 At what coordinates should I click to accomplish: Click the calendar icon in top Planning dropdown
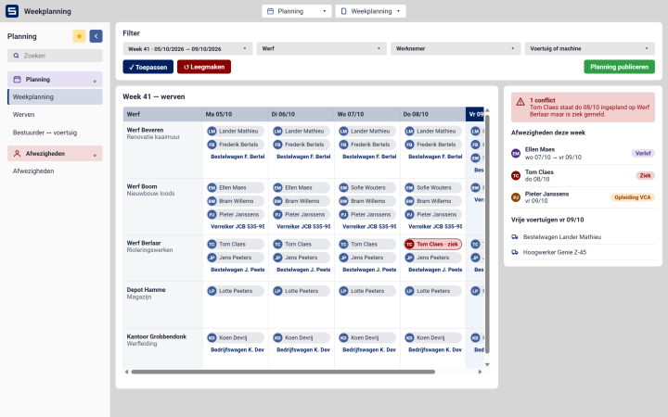coord(270,11)
